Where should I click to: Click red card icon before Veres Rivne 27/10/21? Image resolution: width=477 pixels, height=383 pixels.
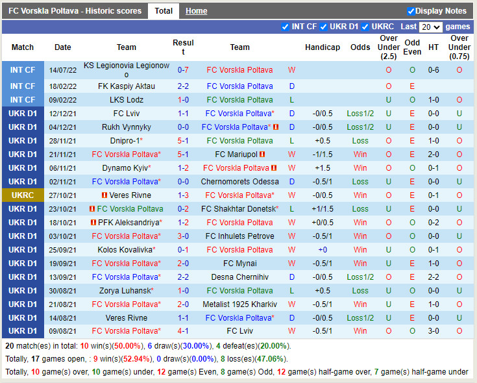coord(104,195)
